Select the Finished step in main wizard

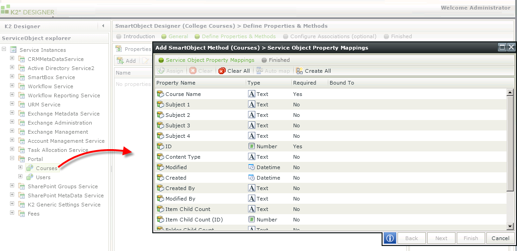click(398, 36)
